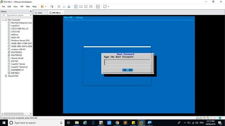225x126 pixels.
Task: Open the library search filter dropdown
Action: [31, 15]
